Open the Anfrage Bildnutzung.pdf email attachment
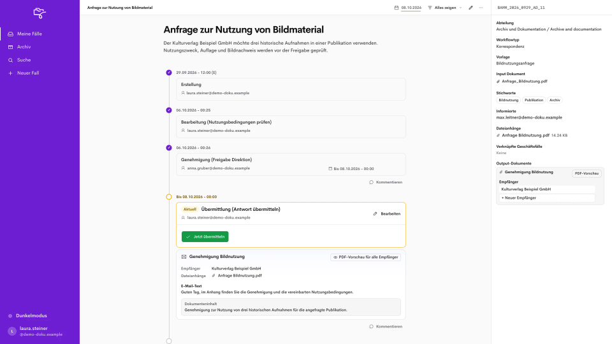This screenshot has height=344, width=612. 240,275
